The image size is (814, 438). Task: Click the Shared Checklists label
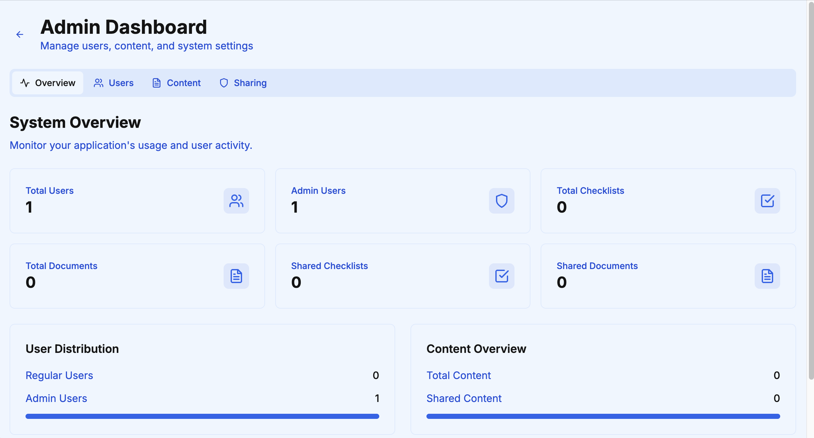coord(329,266)
